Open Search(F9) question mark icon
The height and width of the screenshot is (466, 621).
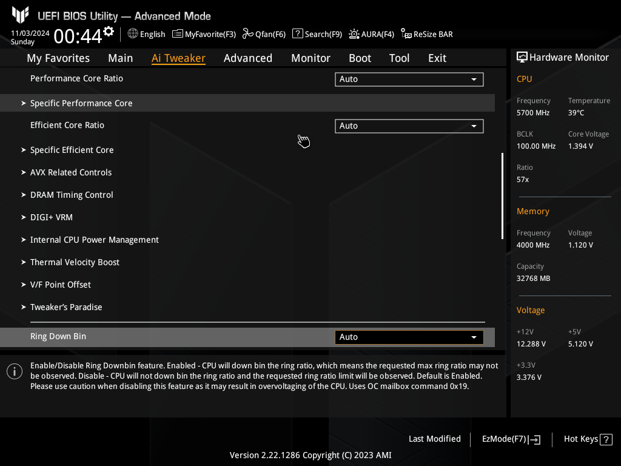[297, 34]
